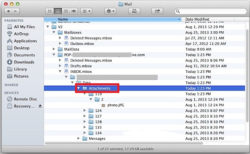250x154 pixels.
Task: Go forward with the right arrow button
Action: (x=16, y=11)
